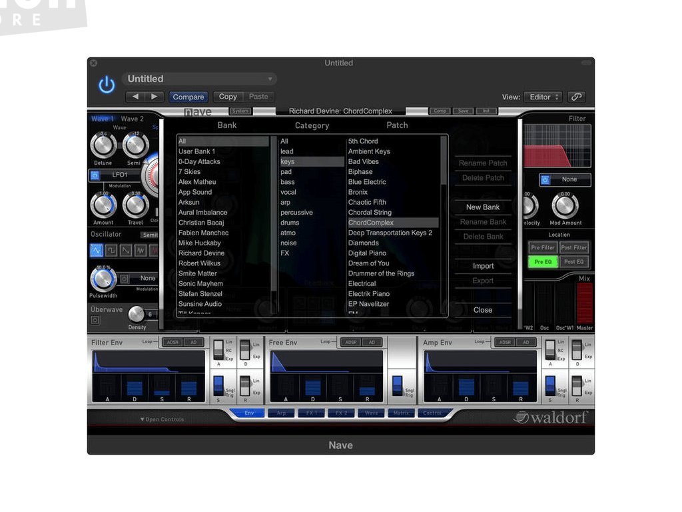Toggle the plugin power bypass icon
The height and width of the screenshot is (512, 682).
point(107,85)
